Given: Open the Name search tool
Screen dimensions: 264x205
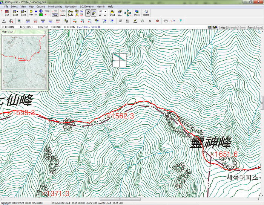Looking at the screenshot, I should 146,13.
